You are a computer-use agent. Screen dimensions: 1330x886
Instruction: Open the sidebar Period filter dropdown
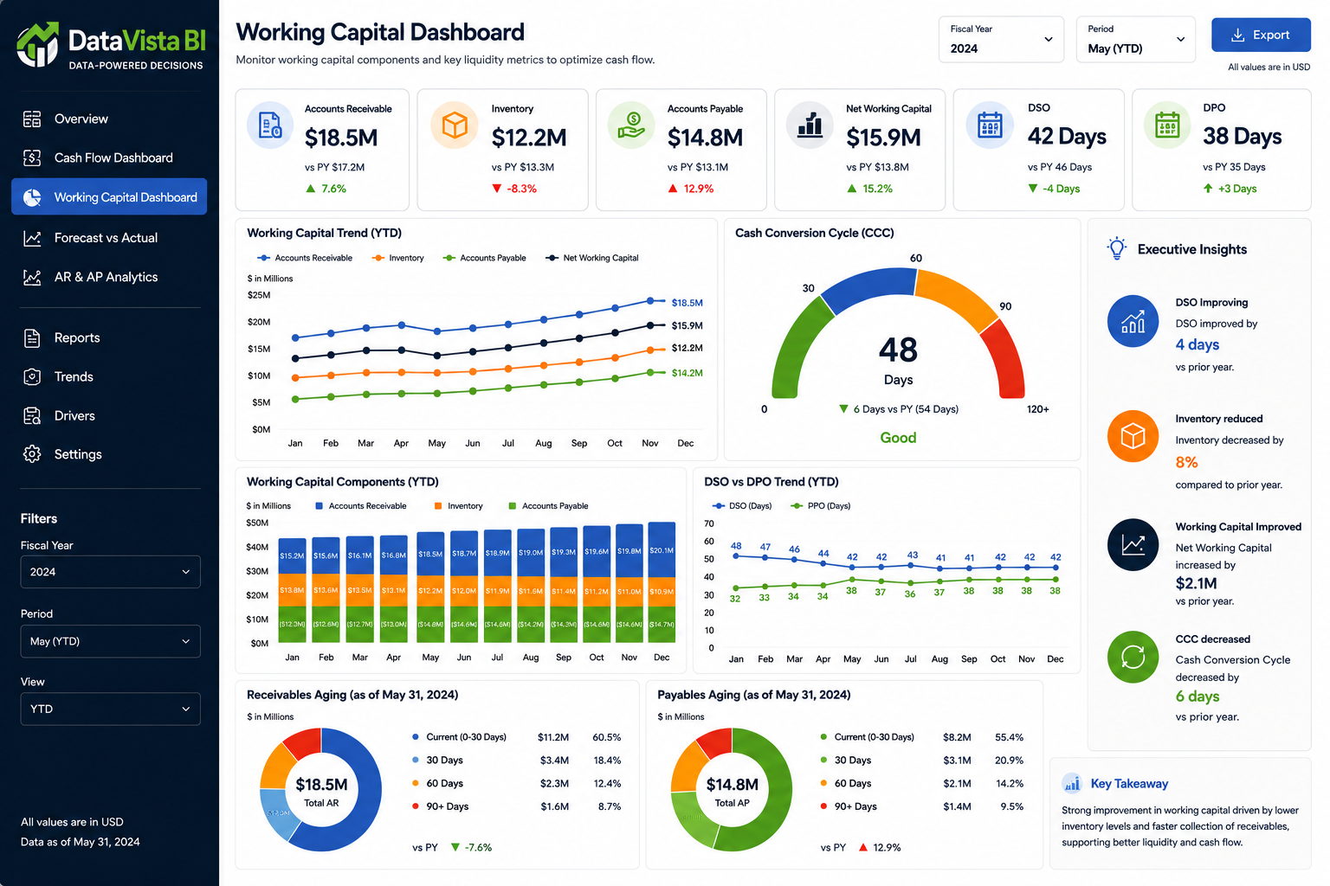click(x=110, y=641)
